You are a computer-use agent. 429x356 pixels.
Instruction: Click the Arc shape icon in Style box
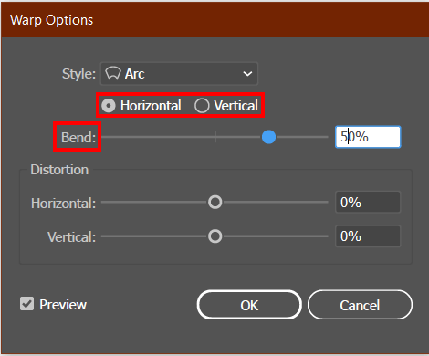pos(113,73)
